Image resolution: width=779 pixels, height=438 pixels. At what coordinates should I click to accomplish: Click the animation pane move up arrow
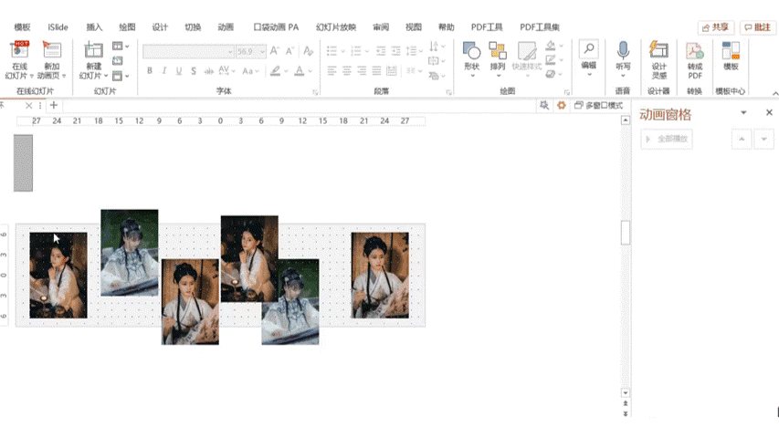click(742, 139)
